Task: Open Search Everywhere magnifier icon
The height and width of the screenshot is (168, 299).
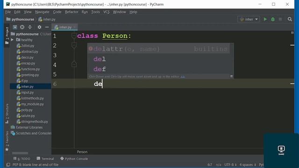Action: pos(290,19)
